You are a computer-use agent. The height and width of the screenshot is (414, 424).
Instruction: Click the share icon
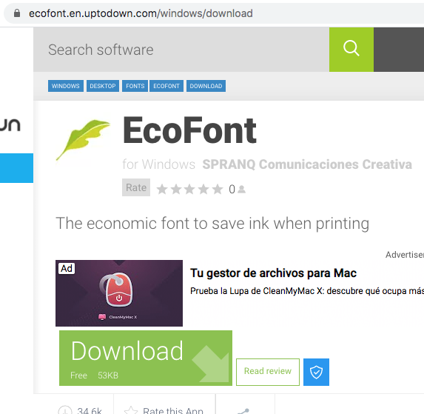tap(243, 411)
